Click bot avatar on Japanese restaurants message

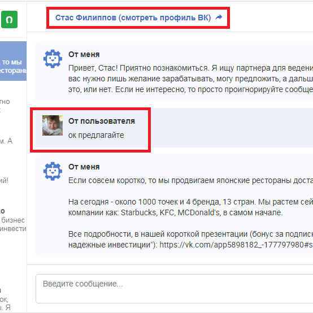pyautogui.click(x=53, y=171)
